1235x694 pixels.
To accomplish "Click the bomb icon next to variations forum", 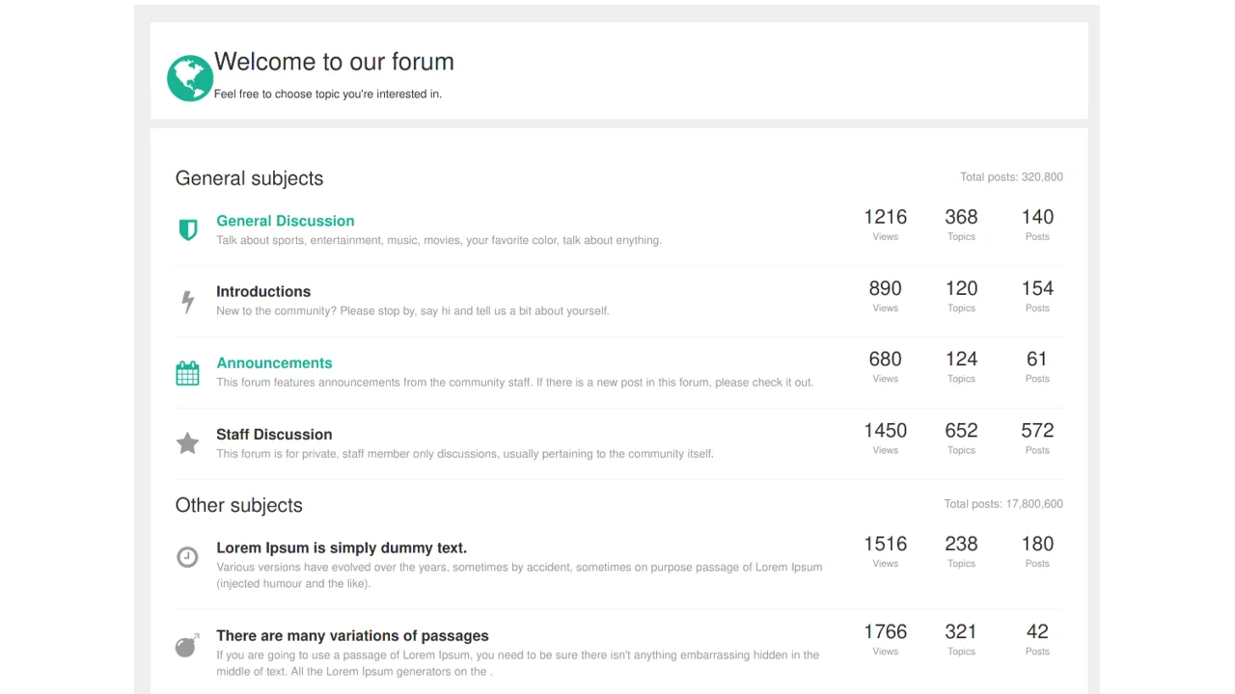I will 187,646.
